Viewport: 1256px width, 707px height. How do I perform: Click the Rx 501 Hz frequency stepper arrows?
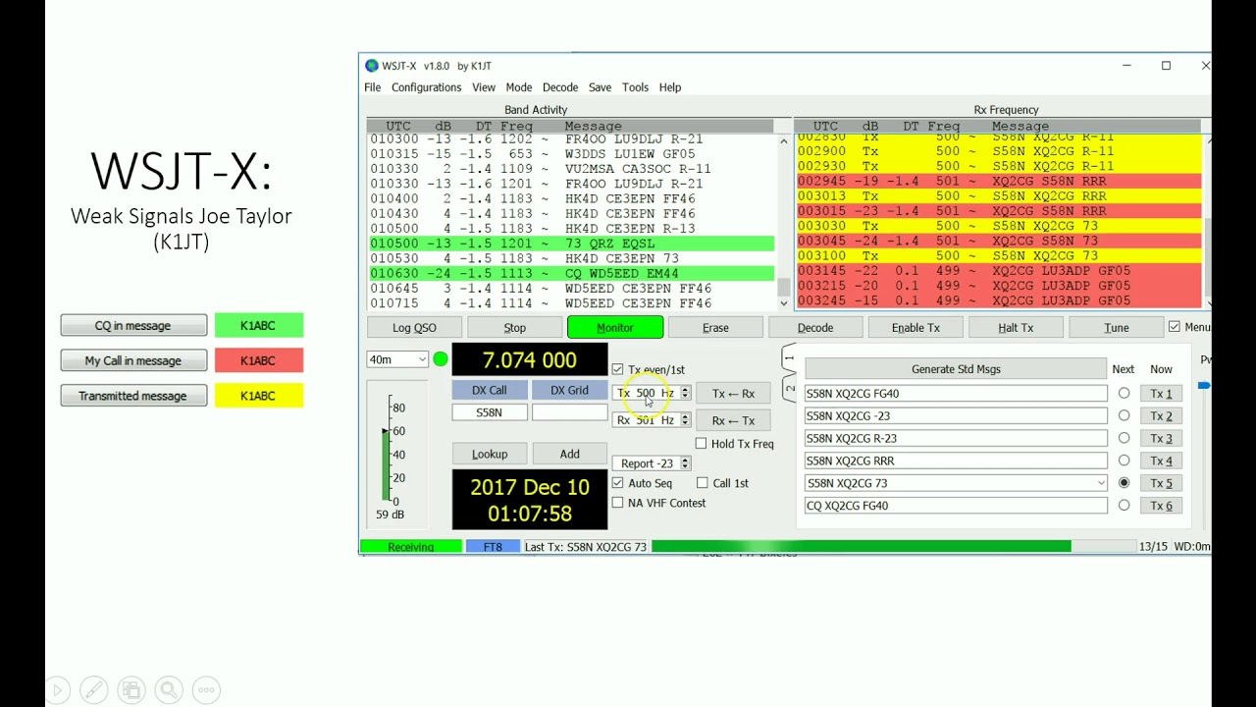point(685,420)
